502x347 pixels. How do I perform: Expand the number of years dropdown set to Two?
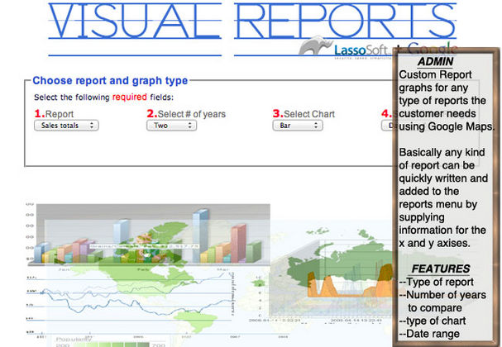(x=171, y=126)
